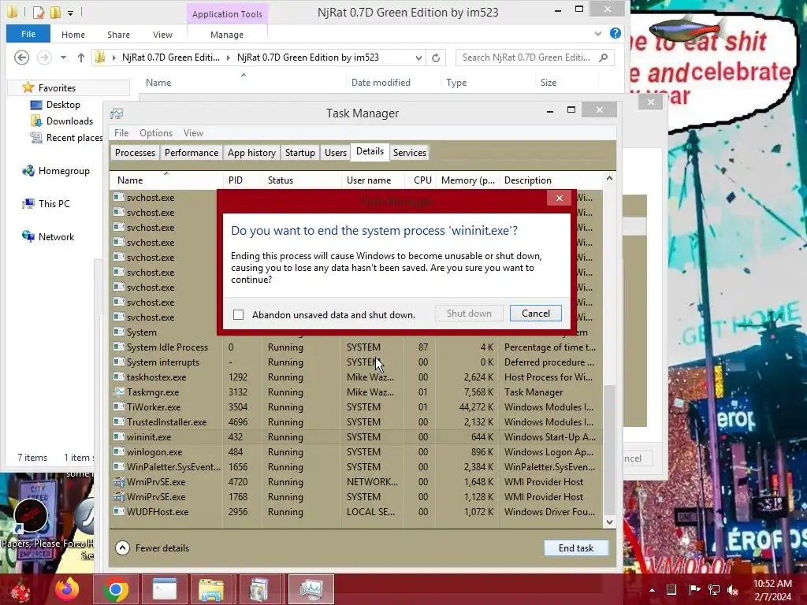Screen dimensions: 807x605
Task: Open the clock showing 10:52 AM
Action: pos(772,590)
